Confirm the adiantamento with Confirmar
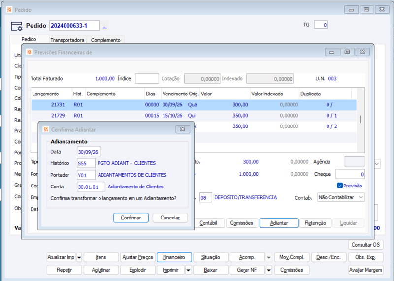 pyautogui.click(x=131, y=218)
